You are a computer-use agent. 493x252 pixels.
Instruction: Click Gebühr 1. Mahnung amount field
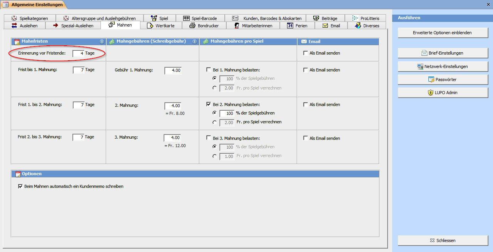[173, 71]
